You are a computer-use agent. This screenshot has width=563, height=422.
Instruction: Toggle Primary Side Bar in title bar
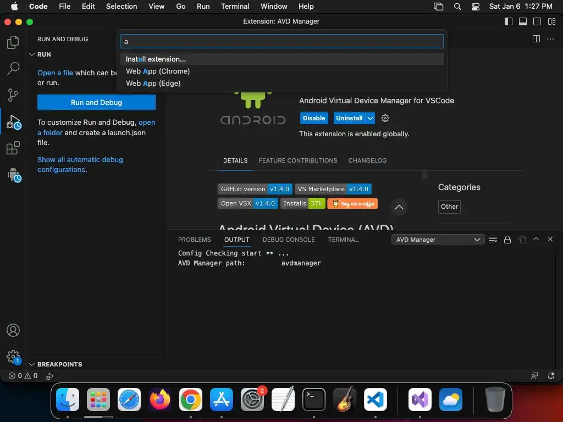[509, 21]
